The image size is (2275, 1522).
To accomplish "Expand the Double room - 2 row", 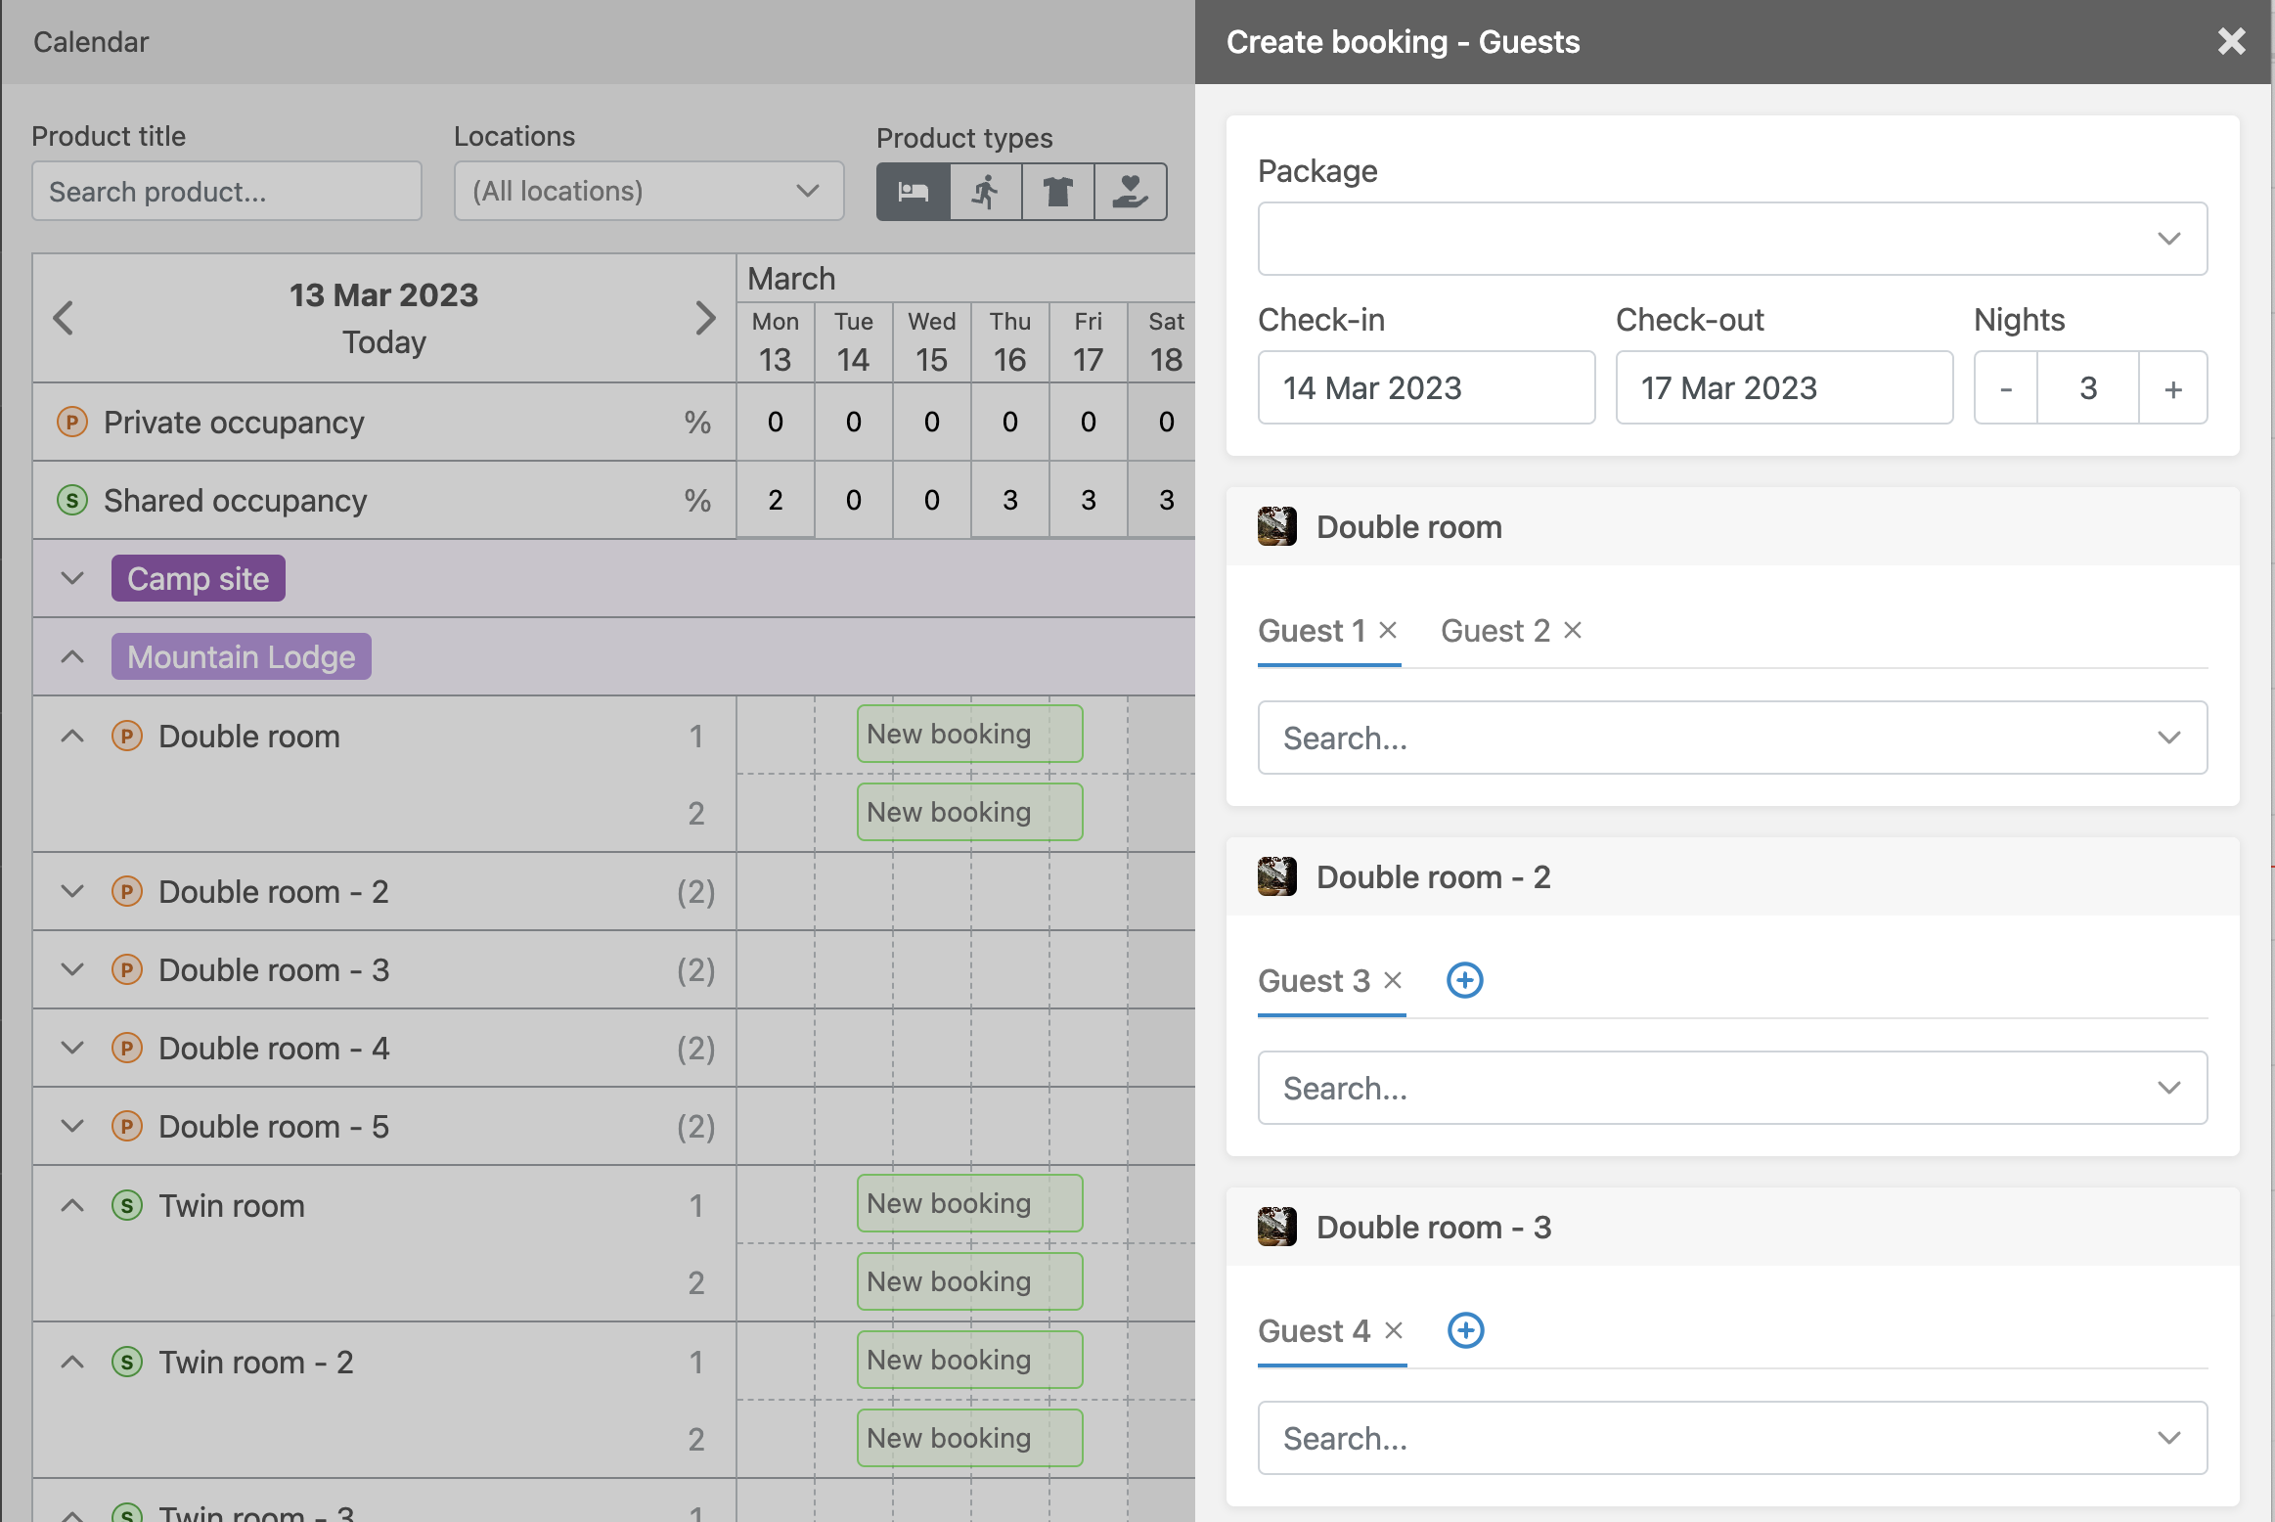I will click(x=72, y=891).
